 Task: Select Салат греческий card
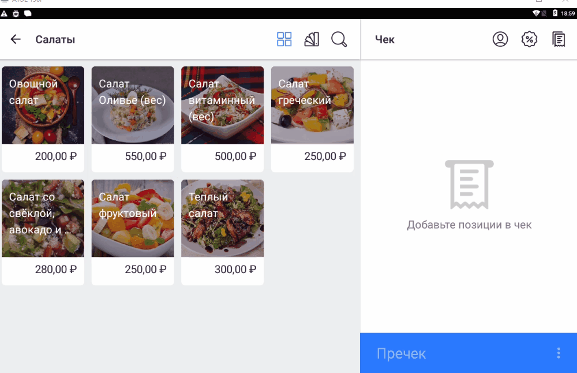[312, 119]
